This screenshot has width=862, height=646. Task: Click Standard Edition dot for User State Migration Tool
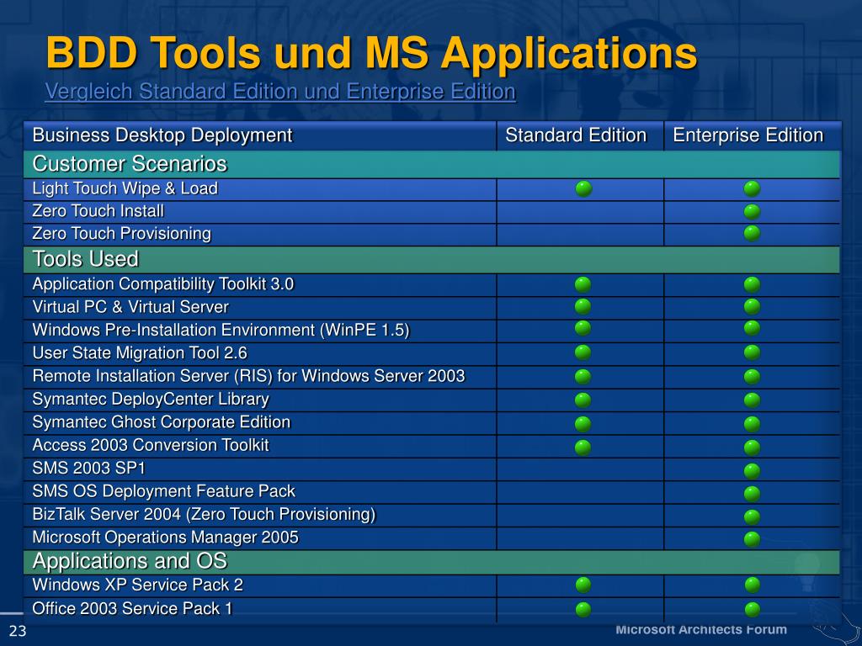tap(583, 352)
